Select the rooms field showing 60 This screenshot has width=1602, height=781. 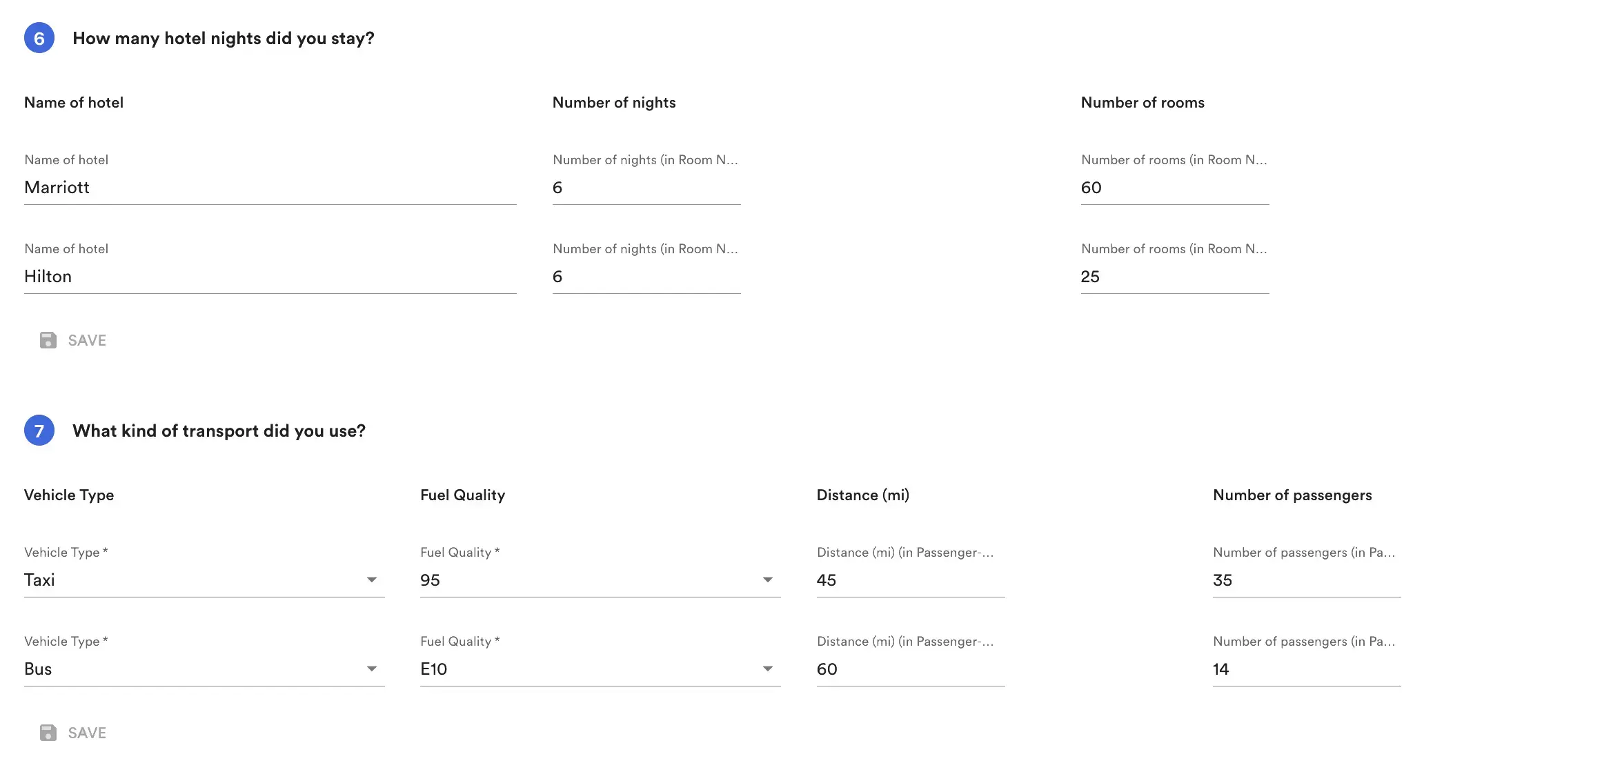(1173, 187)
